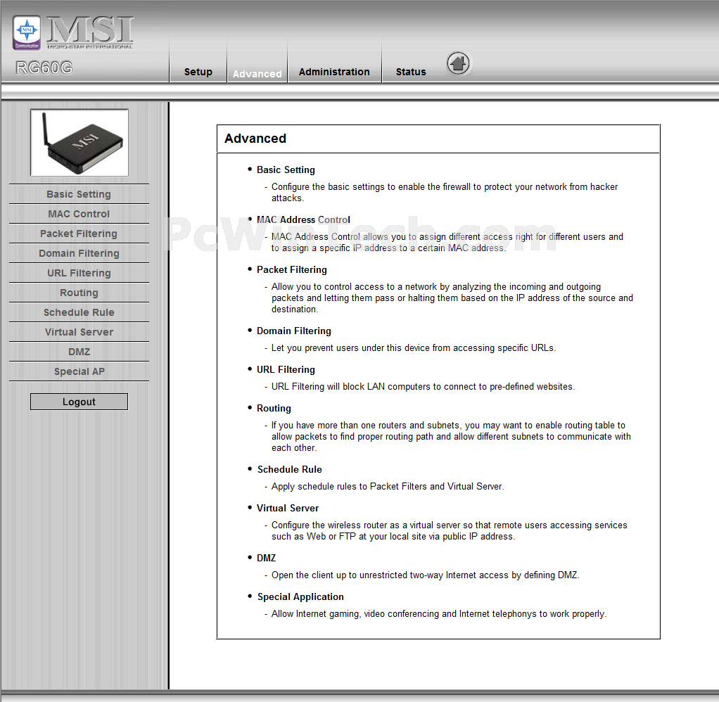Click 'Domain Filtering' heading in content list
719x702 pixels.
coord(294,331)
